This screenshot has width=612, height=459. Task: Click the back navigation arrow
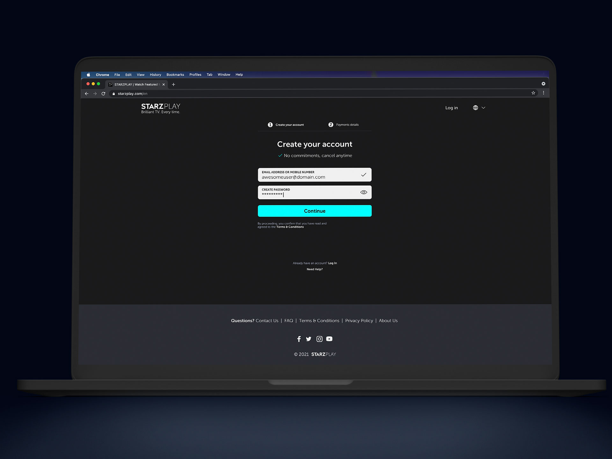coord(86,93)
